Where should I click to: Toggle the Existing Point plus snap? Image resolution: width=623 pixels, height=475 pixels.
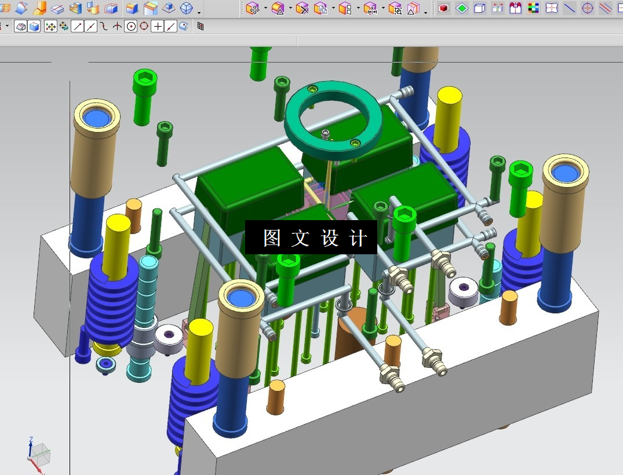pyautogui.click(x=158, y=27)
